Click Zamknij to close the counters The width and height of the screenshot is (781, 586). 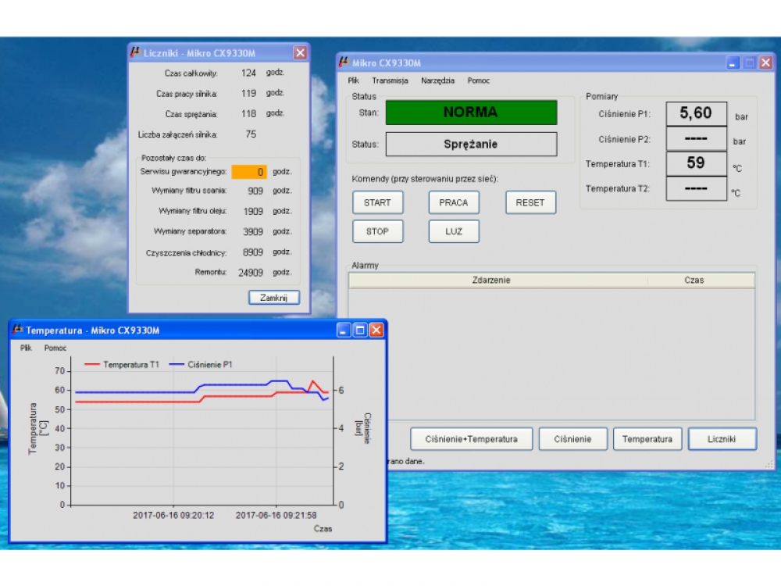pyautogui.click(x=274, y=298)
